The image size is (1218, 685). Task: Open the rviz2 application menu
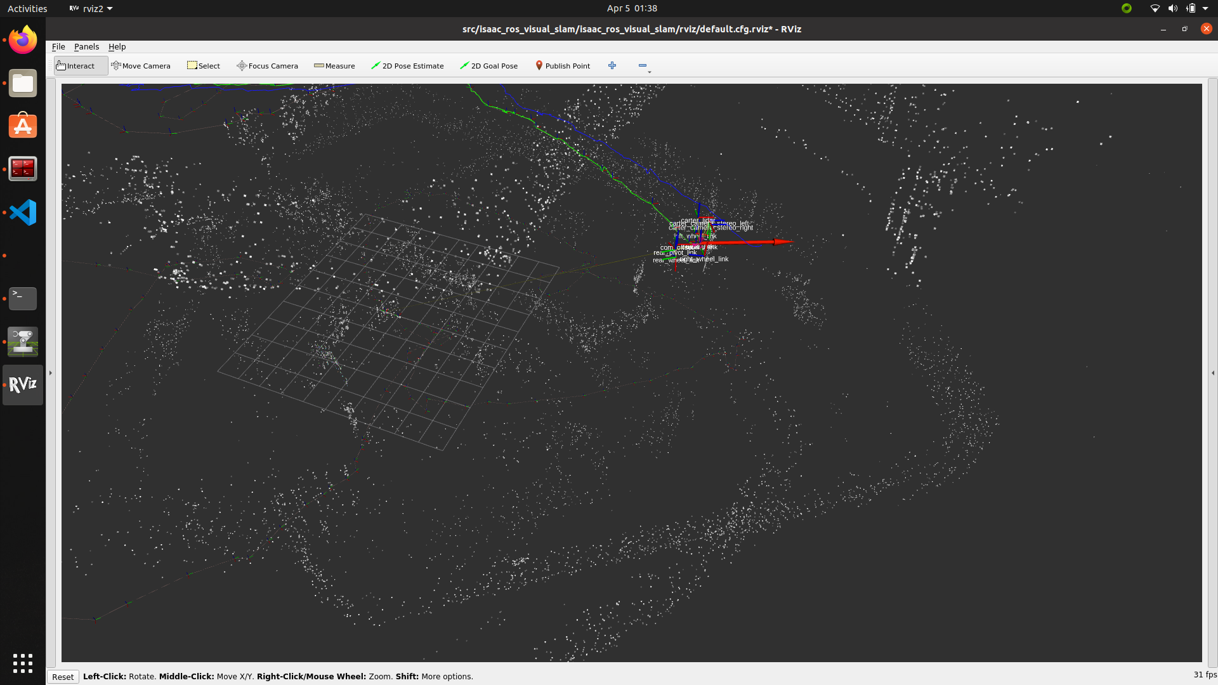tap(91, 8)
